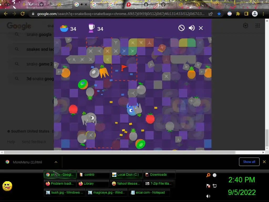This screenshot has width=269, height=202.
Task: Switch to 'contrib' taskbar window
Action: point(94,175)
